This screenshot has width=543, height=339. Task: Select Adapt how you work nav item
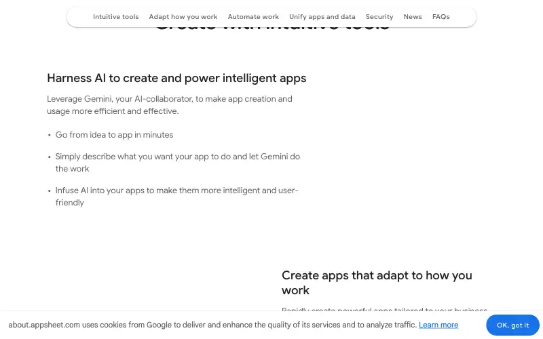[183, 16]
